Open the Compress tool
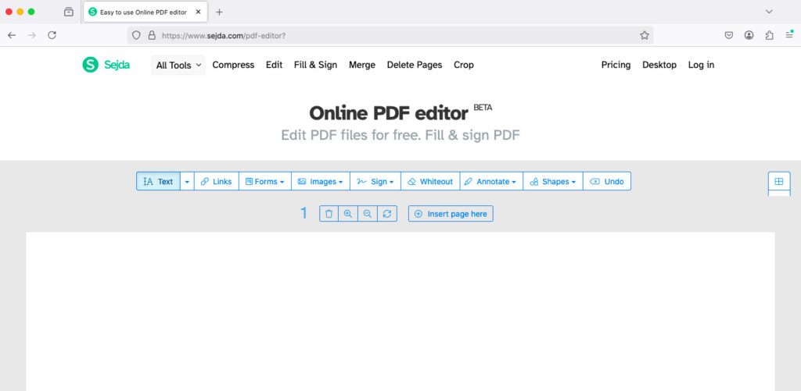 click(x=233, y=65)
